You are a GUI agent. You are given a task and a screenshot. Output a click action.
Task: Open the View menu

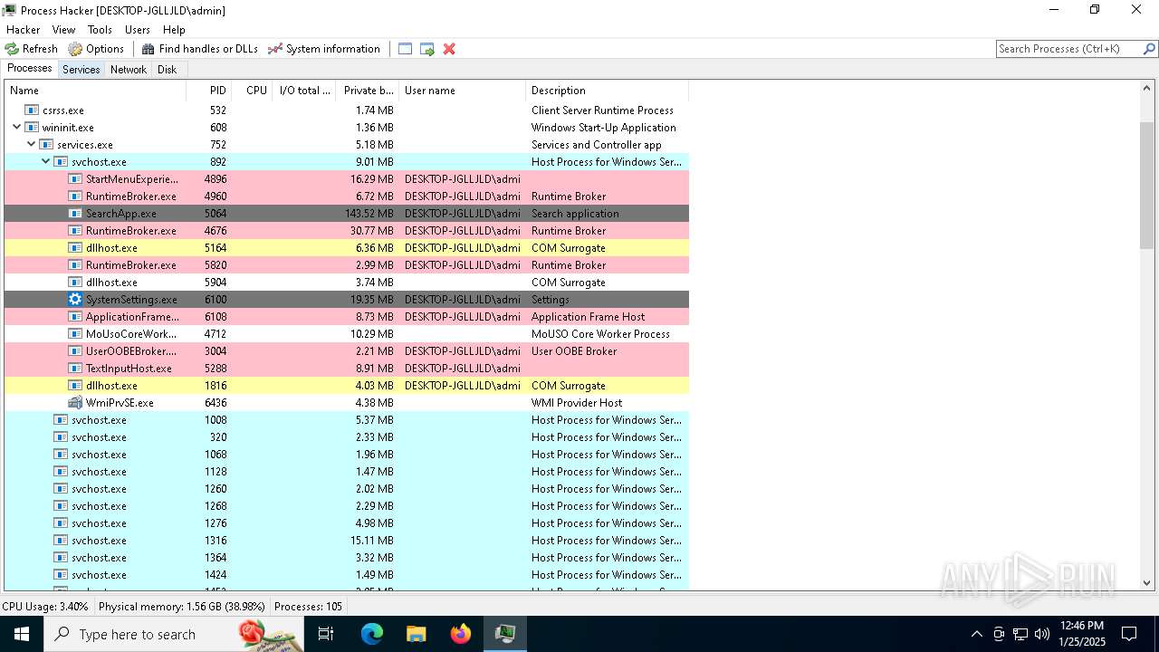64,30
